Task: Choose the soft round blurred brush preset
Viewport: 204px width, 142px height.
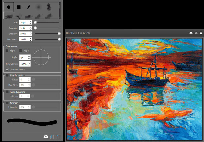Action: coord(39,7)
